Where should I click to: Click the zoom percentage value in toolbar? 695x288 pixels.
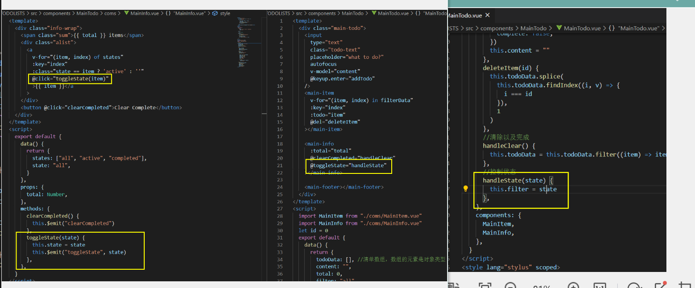pyautogui.click(x=542, y=286)
